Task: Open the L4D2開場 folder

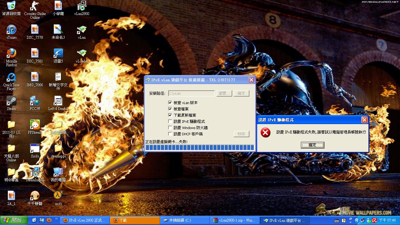Action: [x=58, y=127]
